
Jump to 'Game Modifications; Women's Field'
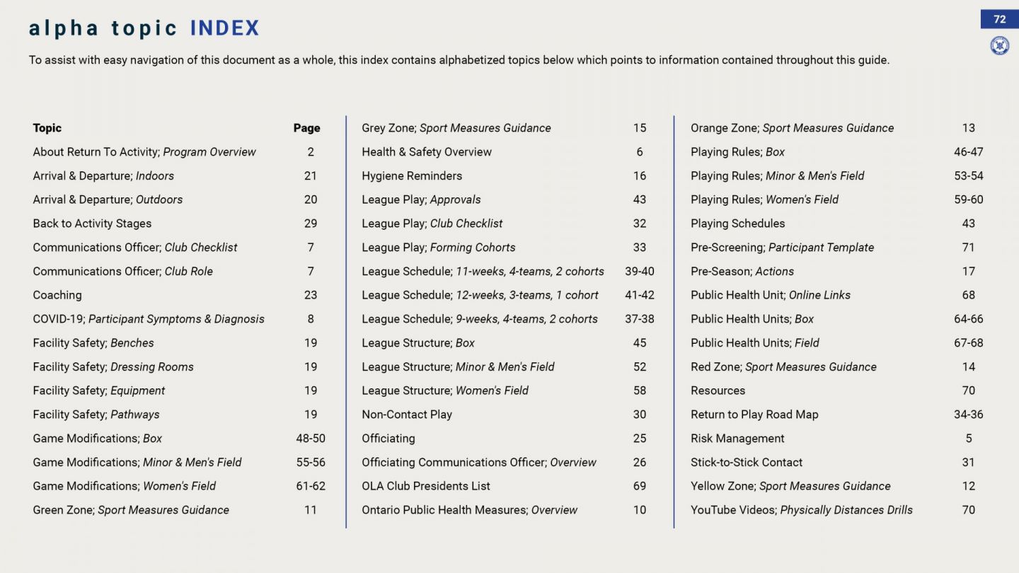(x=125, y=486)
